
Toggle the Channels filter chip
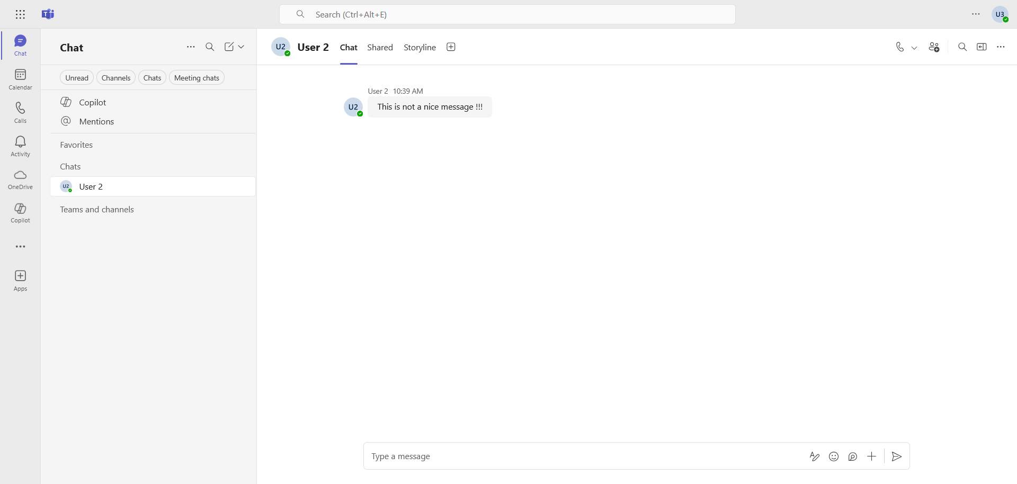115,78
